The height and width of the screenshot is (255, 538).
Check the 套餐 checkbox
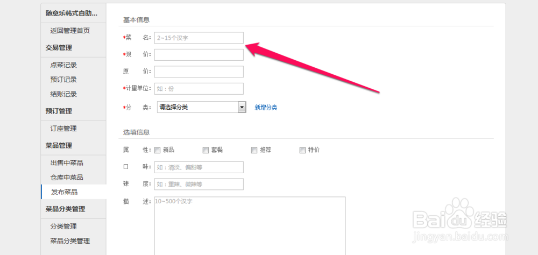coord(206,150)
